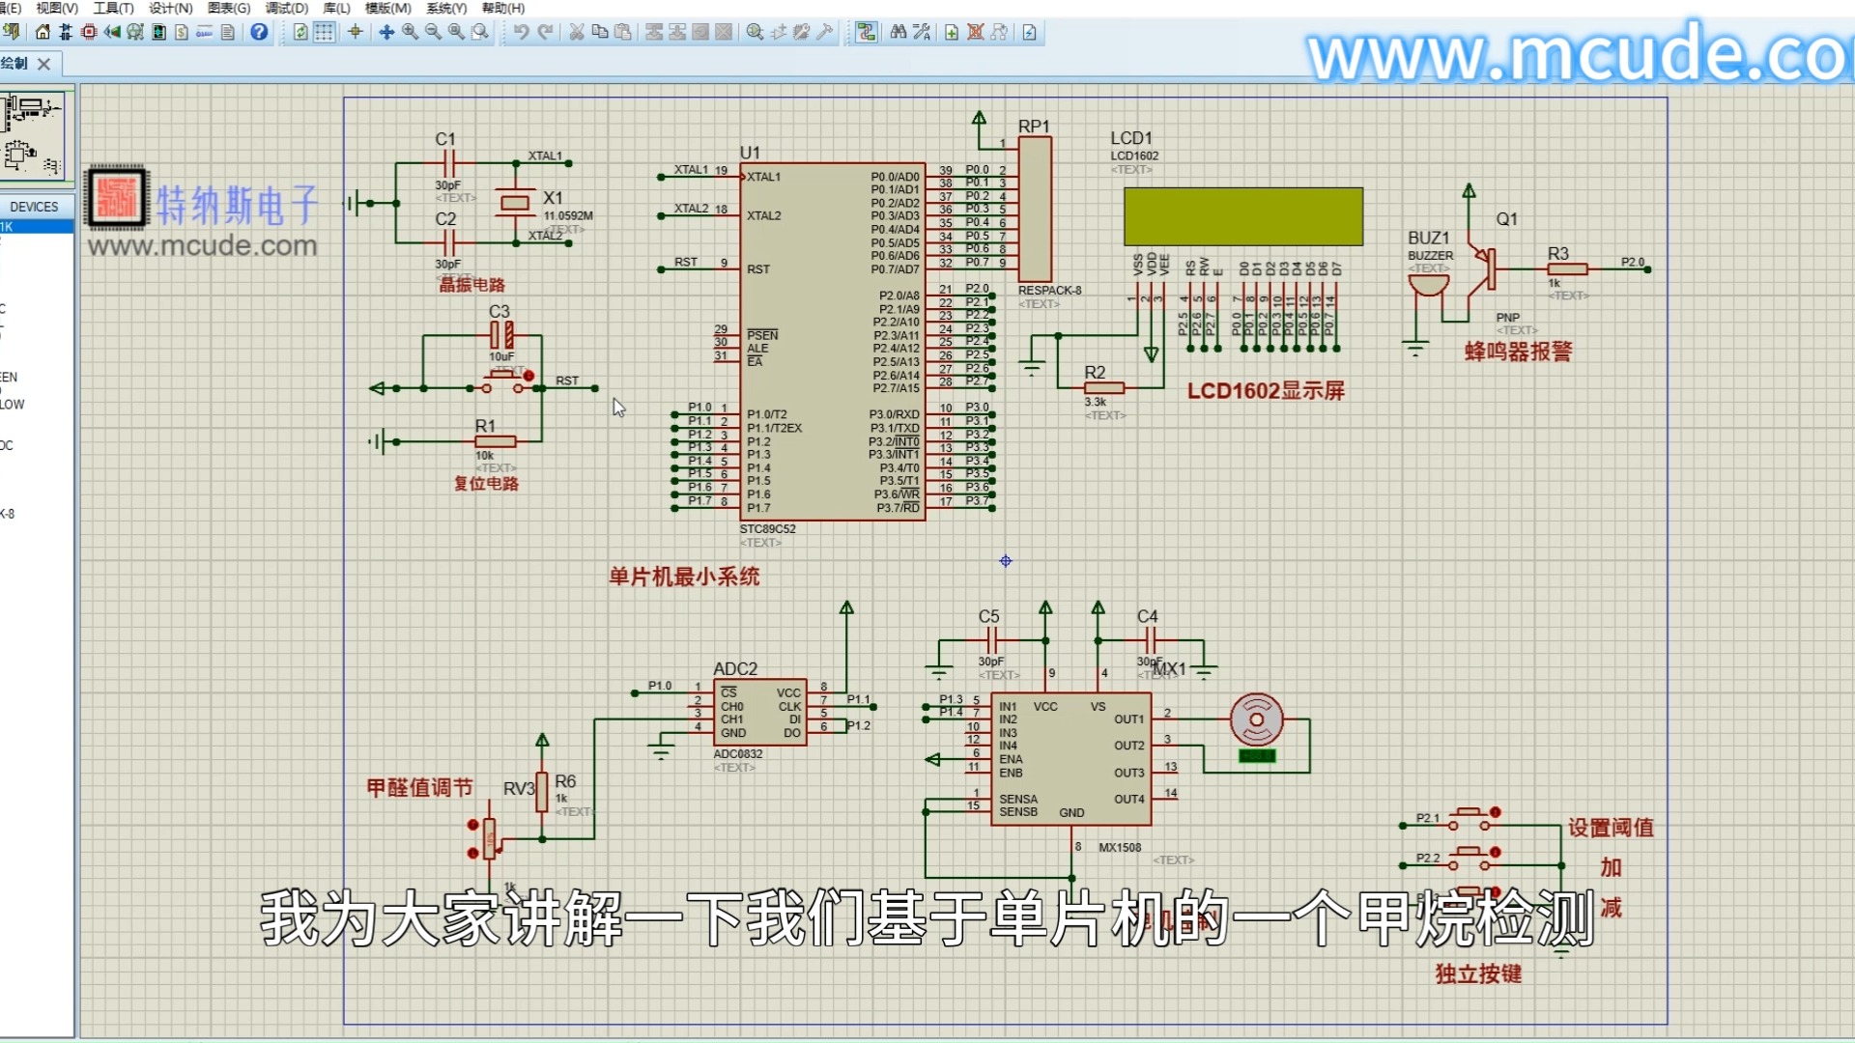Screen dimensions: 1855x1043
Task: Click the P2.1 push button actuator
Action: click(1496, 811)
